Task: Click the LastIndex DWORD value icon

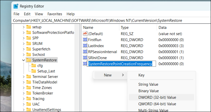Action: click(85, 46)
